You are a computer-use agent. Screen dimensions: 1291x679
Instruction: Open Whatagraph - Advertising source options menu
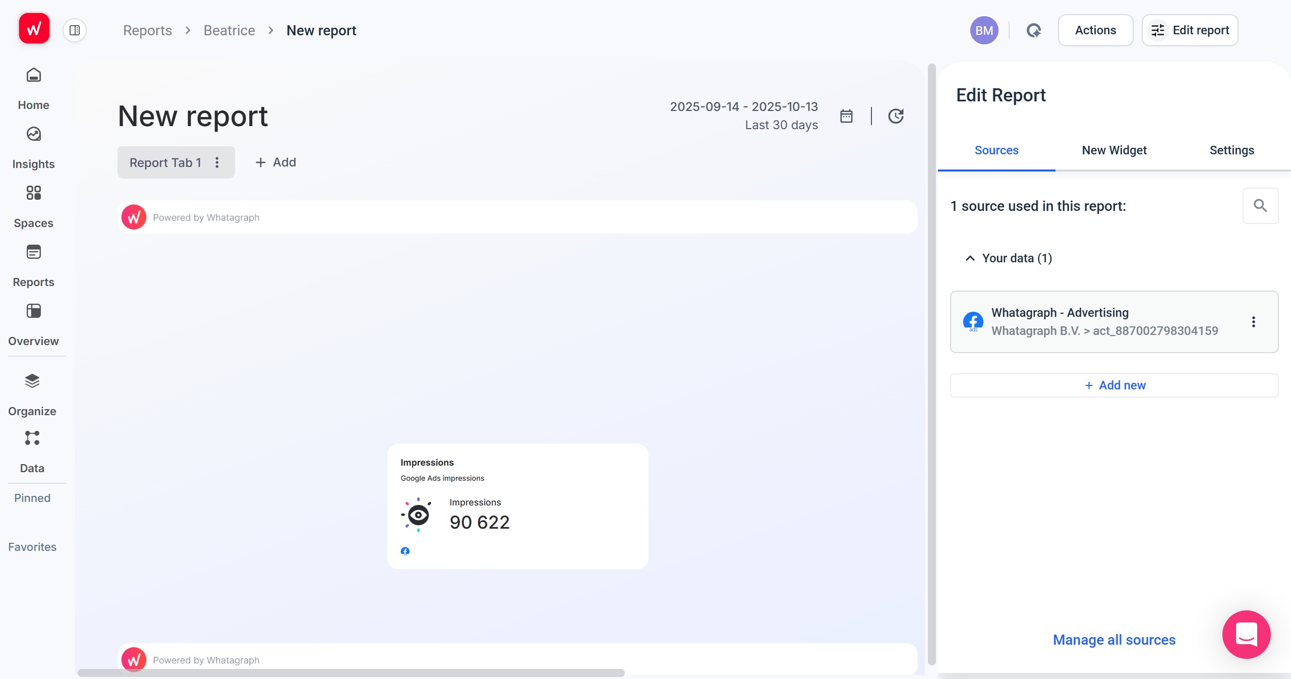(x=1253, y=322)
